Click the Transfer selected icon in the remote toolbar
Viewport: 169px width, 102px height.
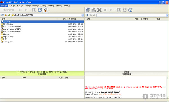pos(119,10)
